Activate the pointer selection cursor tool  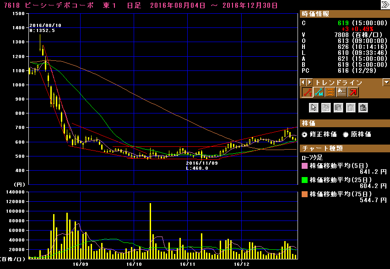click(x=314, y=108)
